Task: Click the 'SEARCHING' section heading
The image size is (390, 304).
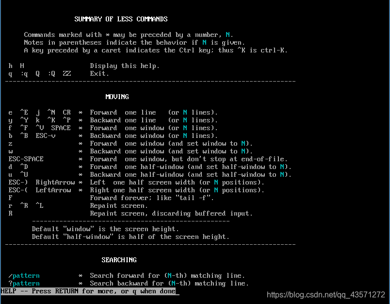Action: (119, 260)
